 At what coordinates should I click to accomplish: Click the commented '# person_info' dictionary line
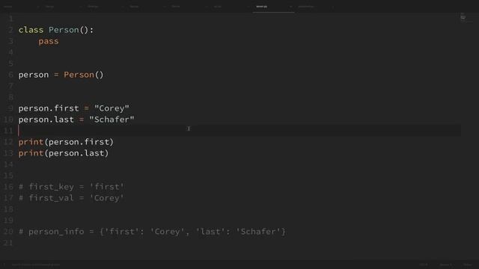point(152,232)
